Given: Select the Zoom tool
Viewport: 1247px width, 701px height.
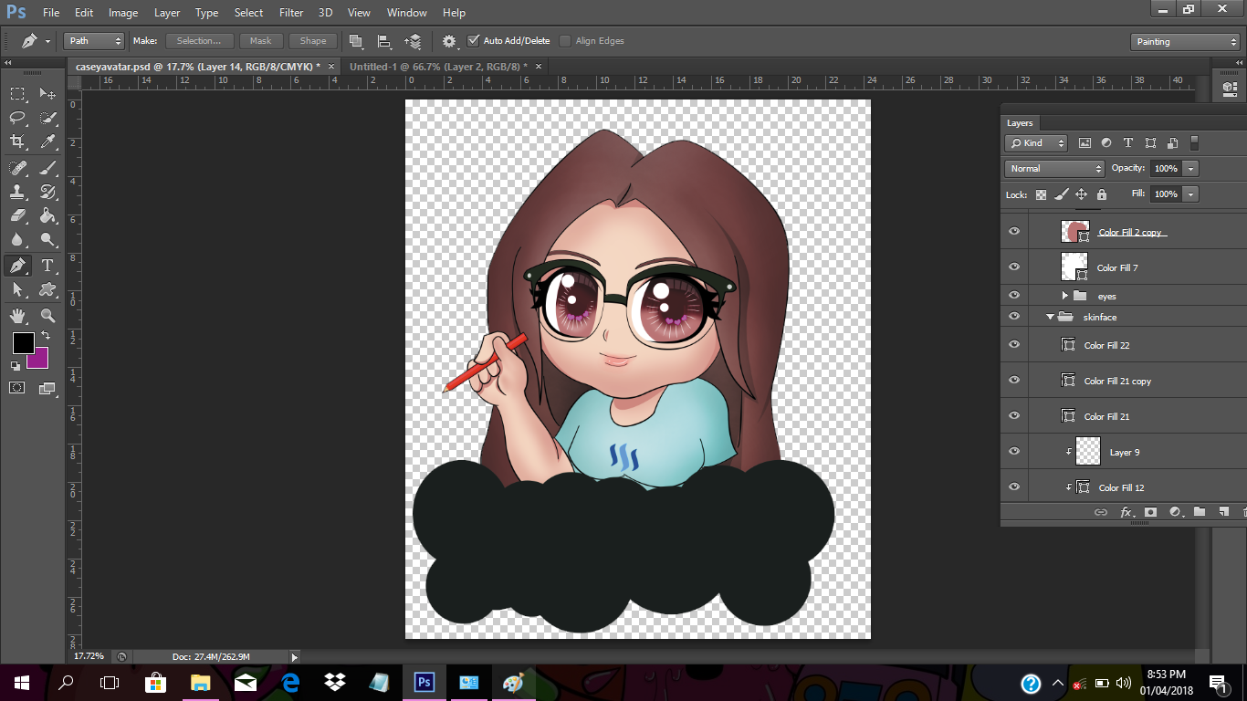Looking at the screenshot, I should [47, 316].
